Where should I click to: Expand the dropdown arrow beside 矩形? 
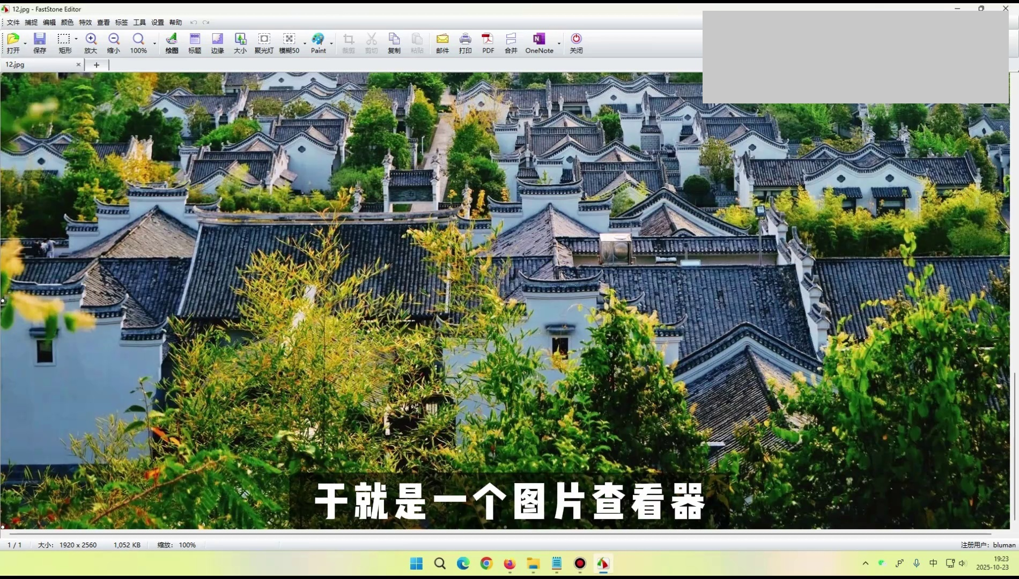point(76,39)
